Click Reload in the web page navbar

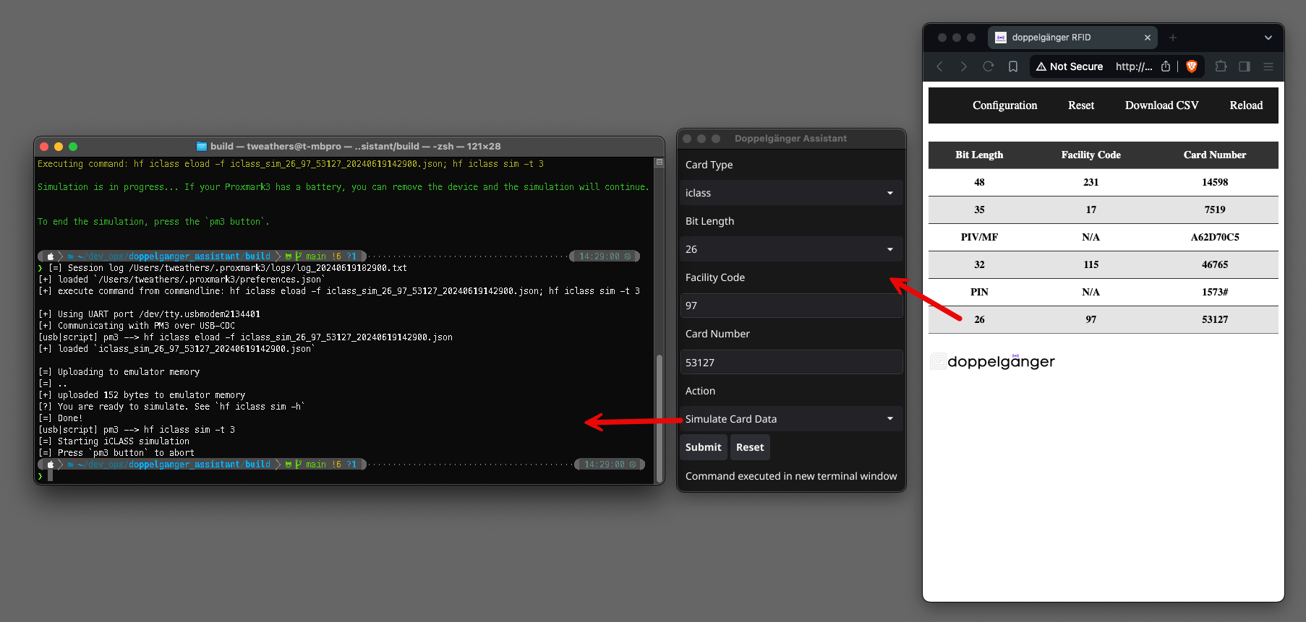tap(1246, 105)
